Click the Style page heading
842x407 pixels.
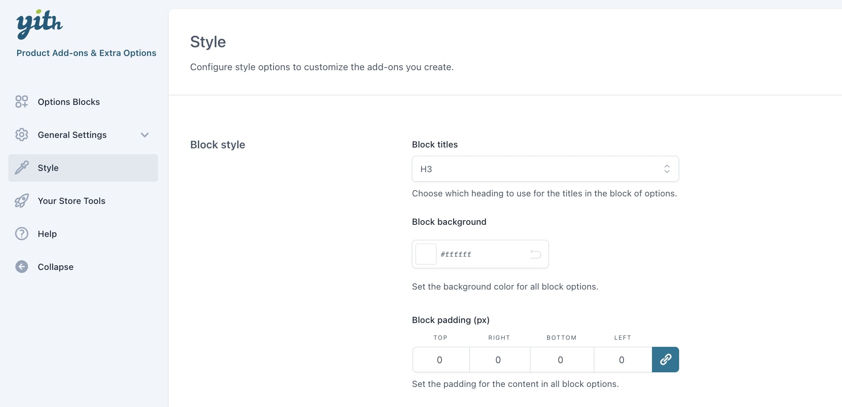pos(208,42)
